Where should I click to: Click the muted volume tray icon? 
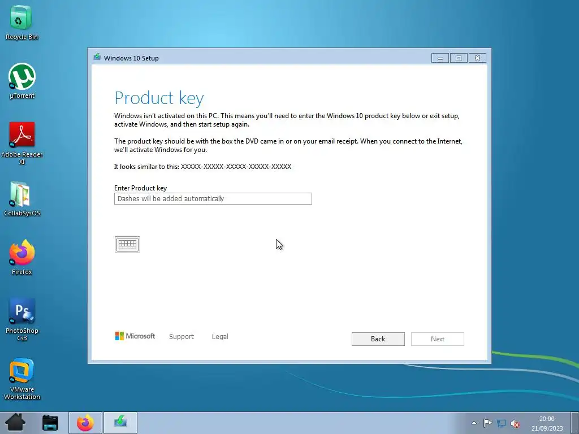coord(515,423)
